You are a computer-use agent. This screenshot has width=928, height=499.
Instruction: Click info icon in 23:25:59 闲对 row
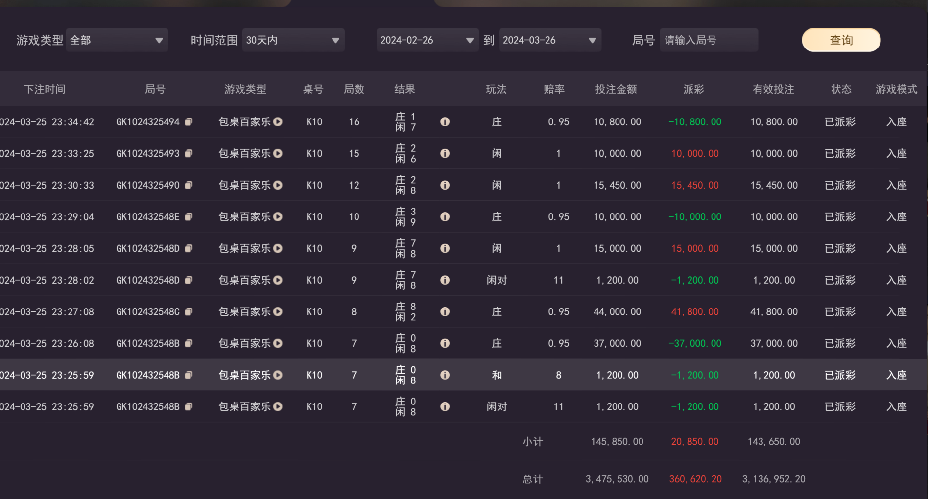tap(445, 407)
